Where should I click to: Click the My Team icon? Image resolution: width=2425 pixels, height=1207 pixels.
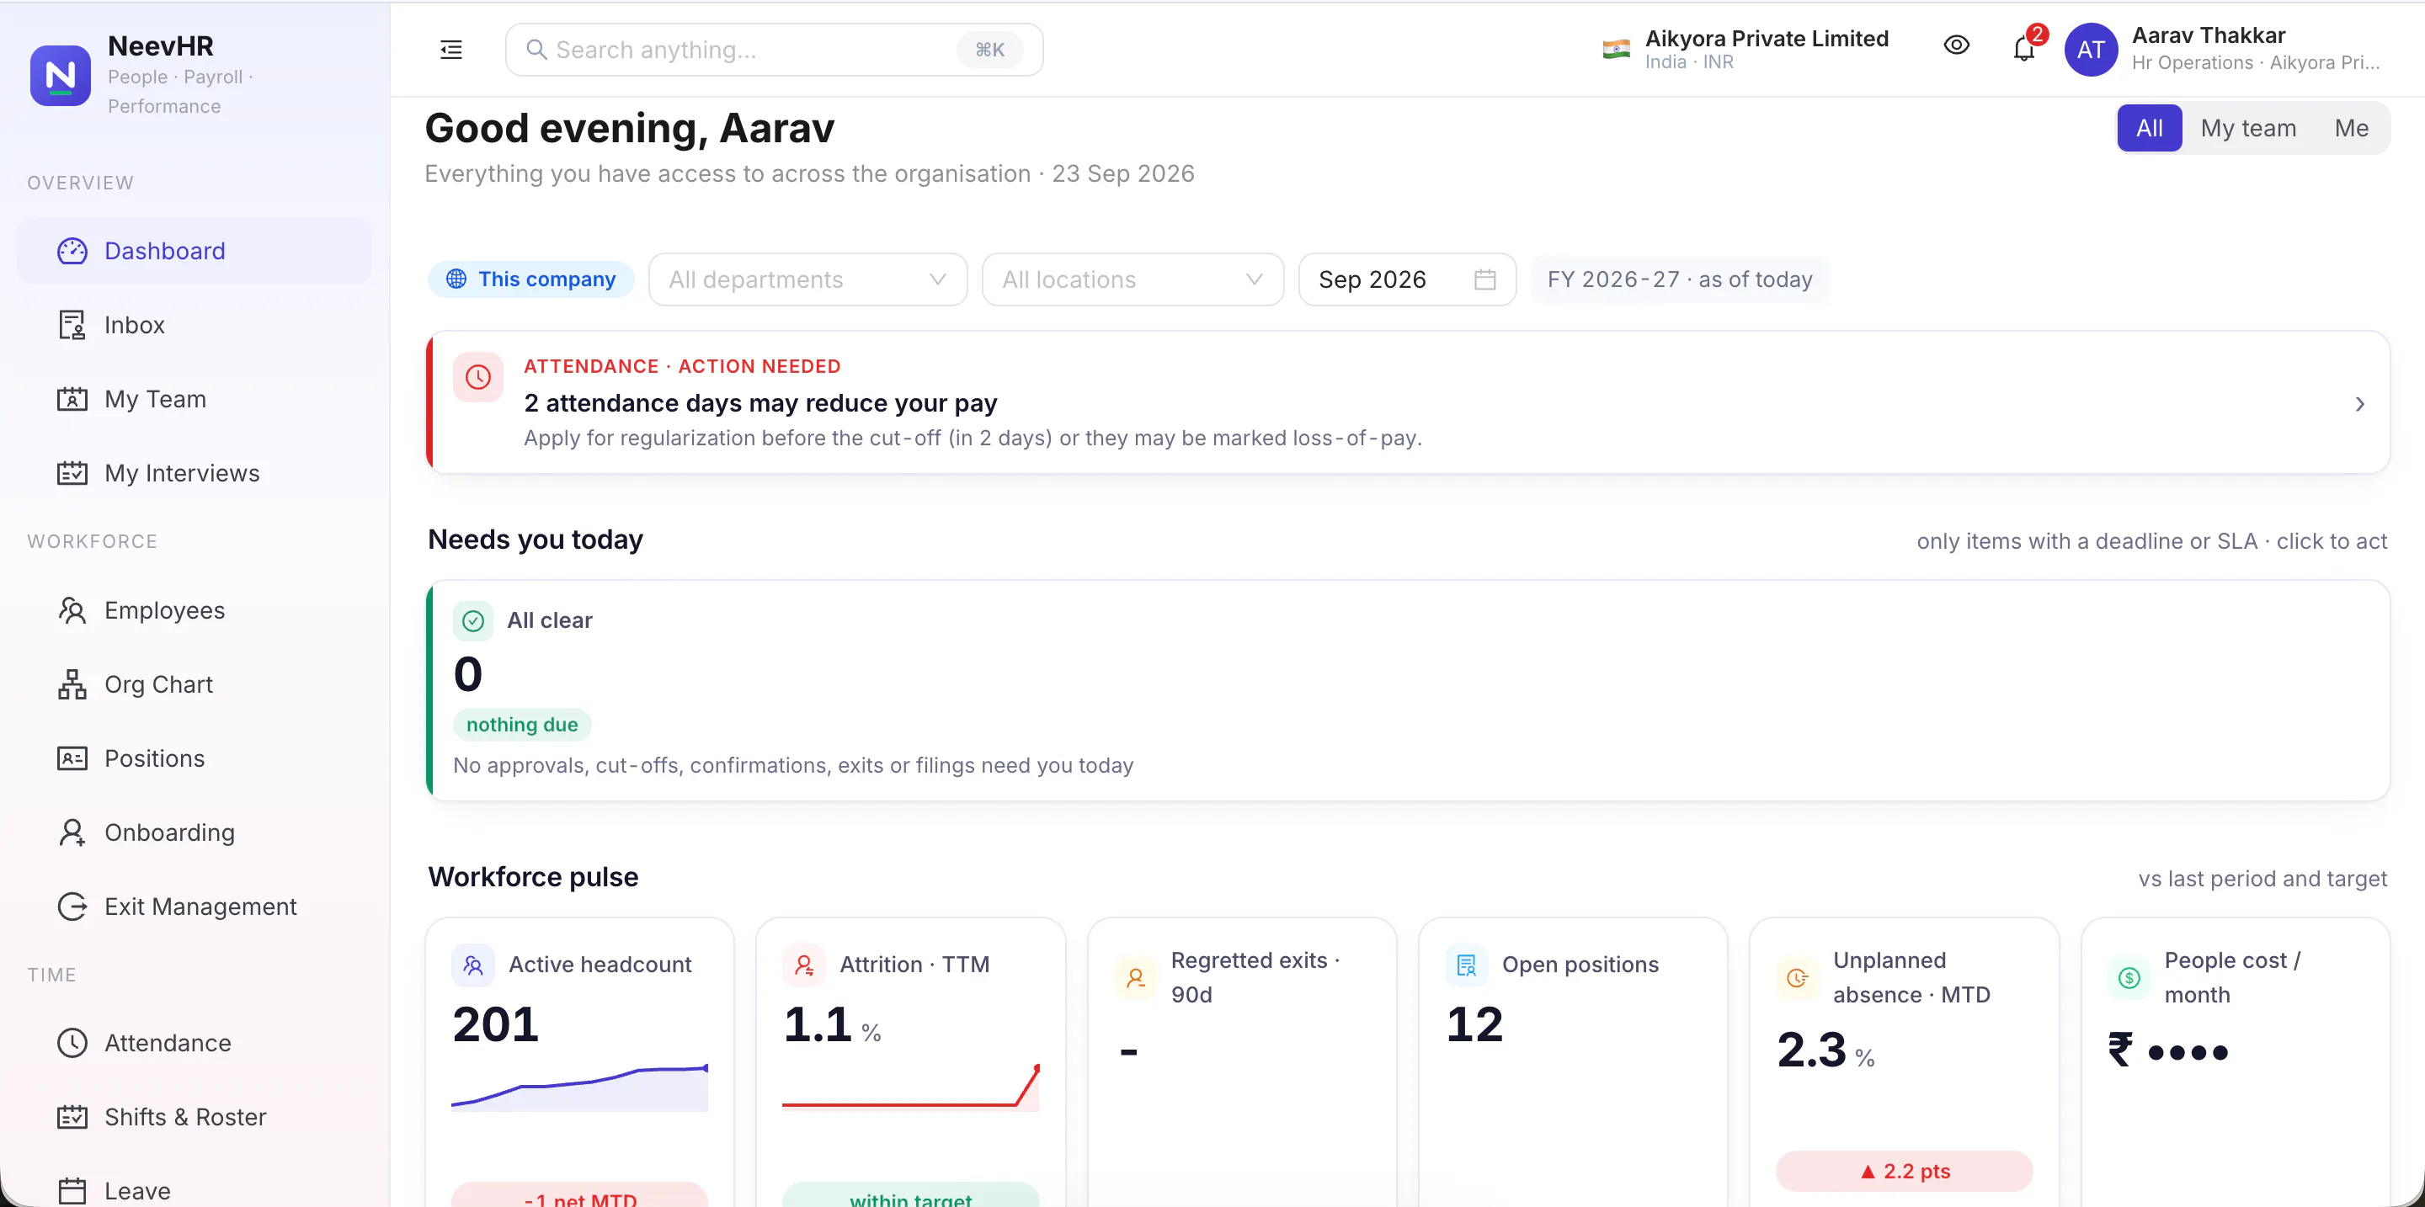point(72,399)
